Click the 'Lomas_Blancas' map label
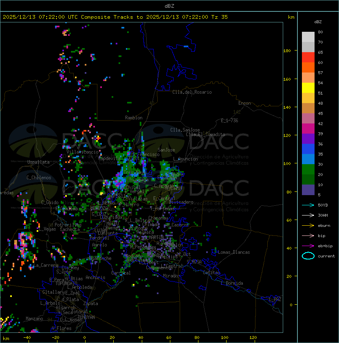 (x=234, y=252)
